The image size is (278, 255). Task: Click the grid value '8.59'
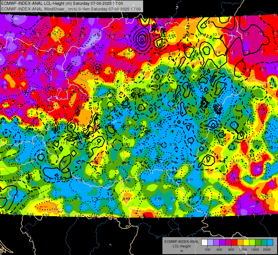point(221,179)
